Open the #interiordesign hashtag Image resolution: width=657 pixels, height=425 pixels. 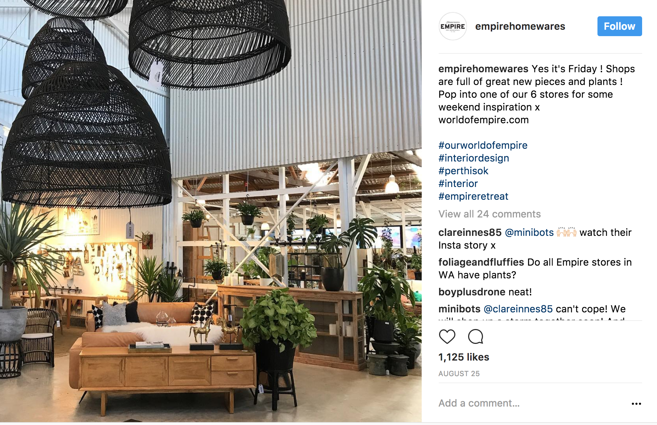(x=473, y=158)
